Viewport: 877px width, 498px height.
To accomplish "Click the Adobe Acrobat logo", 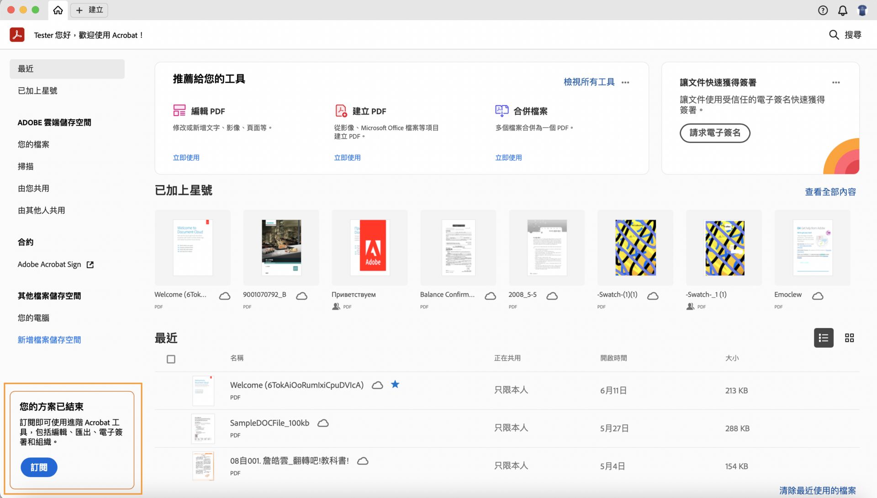I will [17, 34].
